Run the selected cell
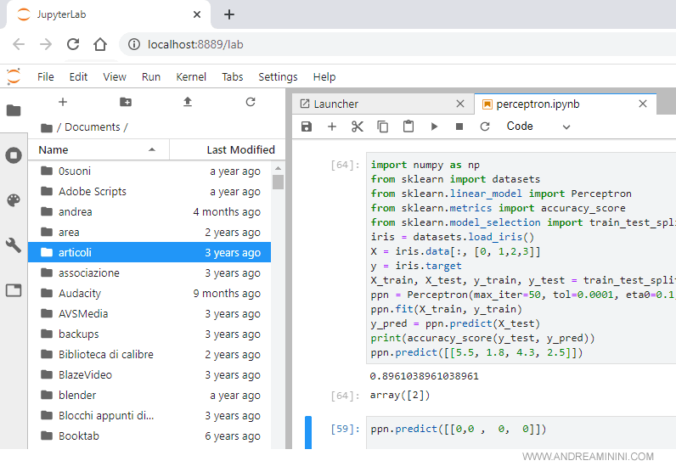Viewport: 676px width, 472px height. (434, 126)
